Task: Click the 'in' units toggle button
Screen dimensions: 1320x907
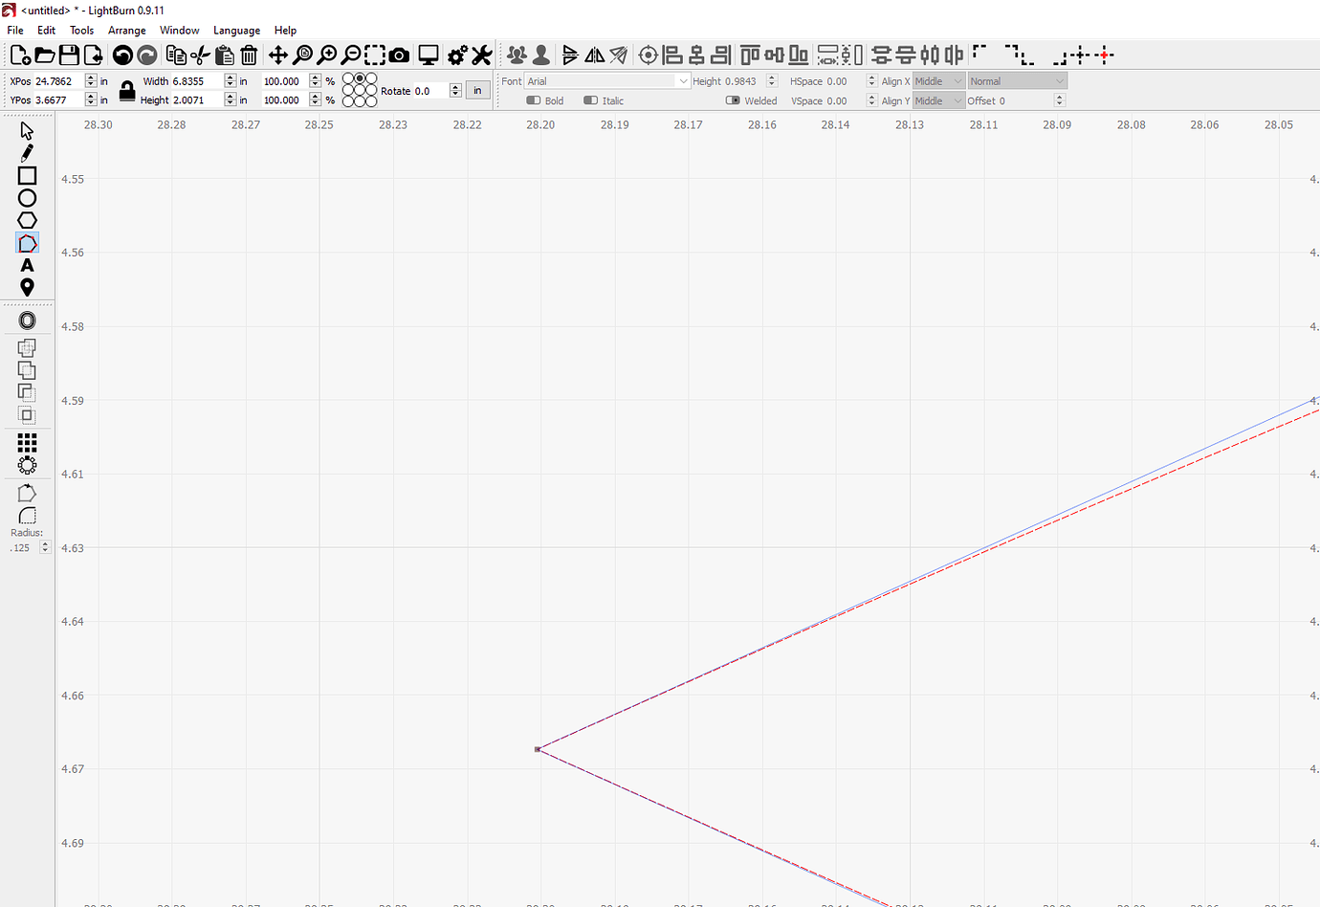Action: [477, 91]
